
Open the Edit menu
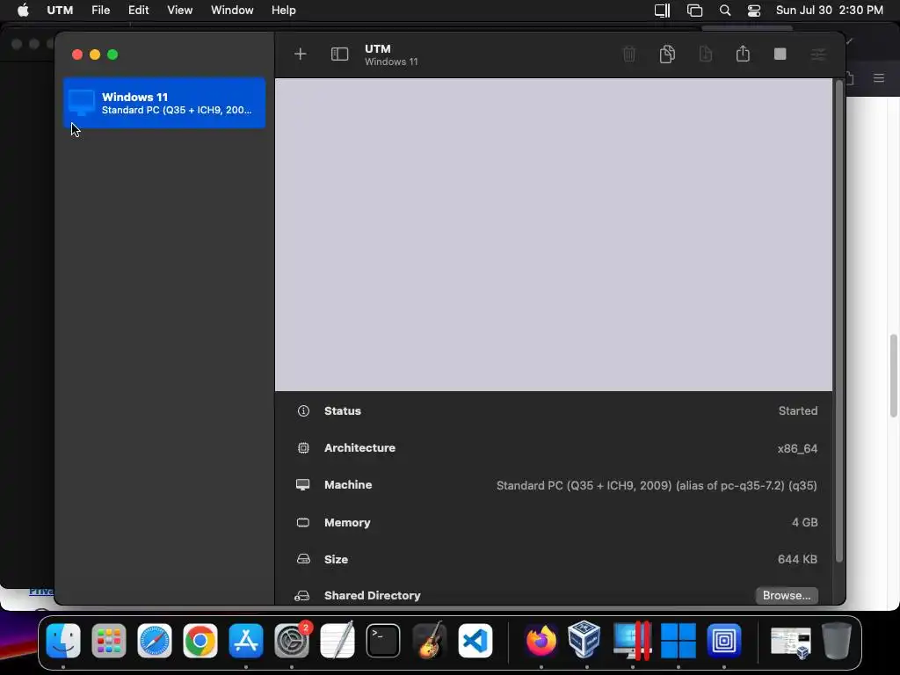138,11
